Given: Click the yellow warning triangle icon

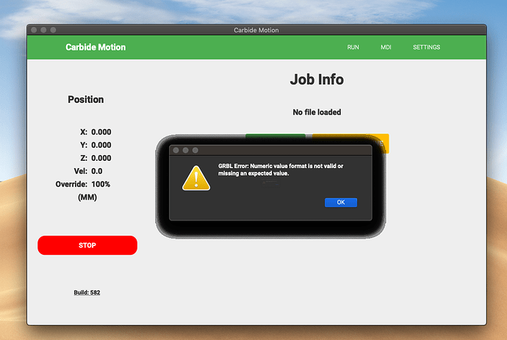Looking at the screenshot, I should tap(196, 178).
